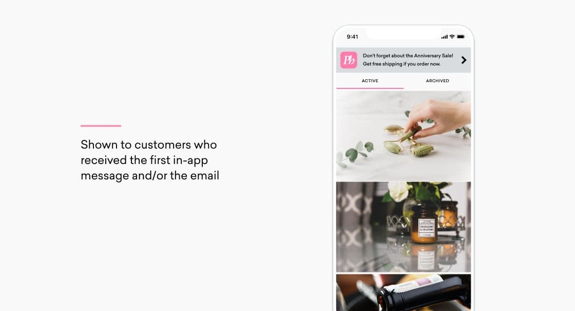This screenshot has width=575, height=311.
Task: Open the jade roller product photo
Action: [404, 136]
